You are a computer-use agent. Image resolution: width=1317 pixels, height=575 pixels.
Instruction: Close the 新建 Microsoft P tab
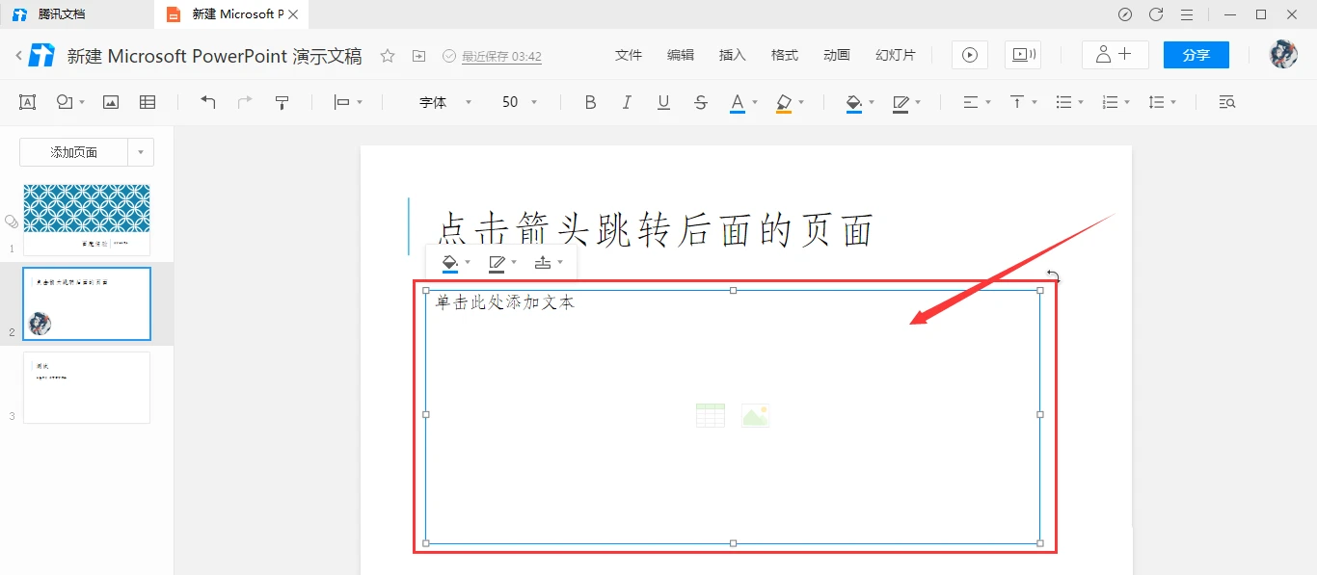(294, 14)
